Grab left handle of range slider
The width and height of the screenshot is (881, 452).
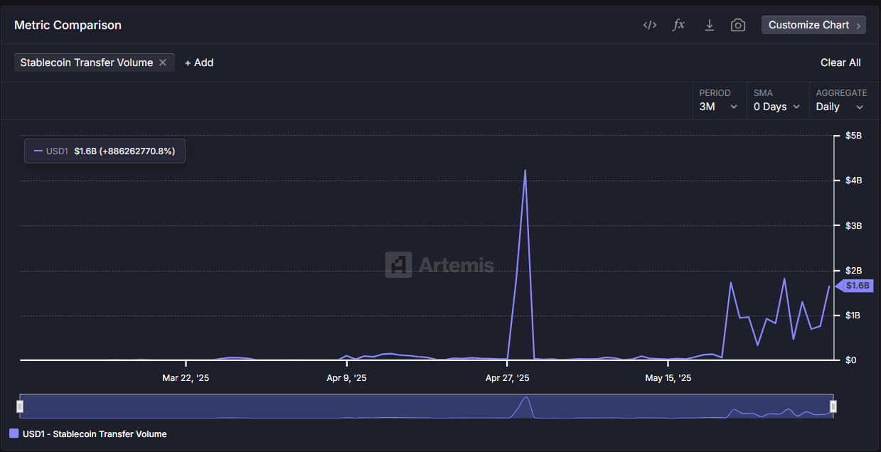click(x=20, y=407)
